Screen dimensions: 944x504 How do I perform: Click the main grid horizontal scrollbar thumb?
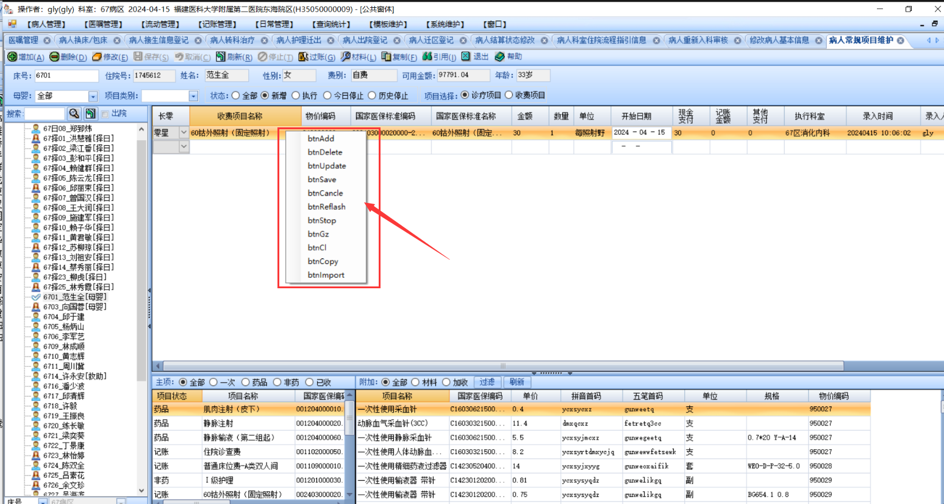point(503,366)
